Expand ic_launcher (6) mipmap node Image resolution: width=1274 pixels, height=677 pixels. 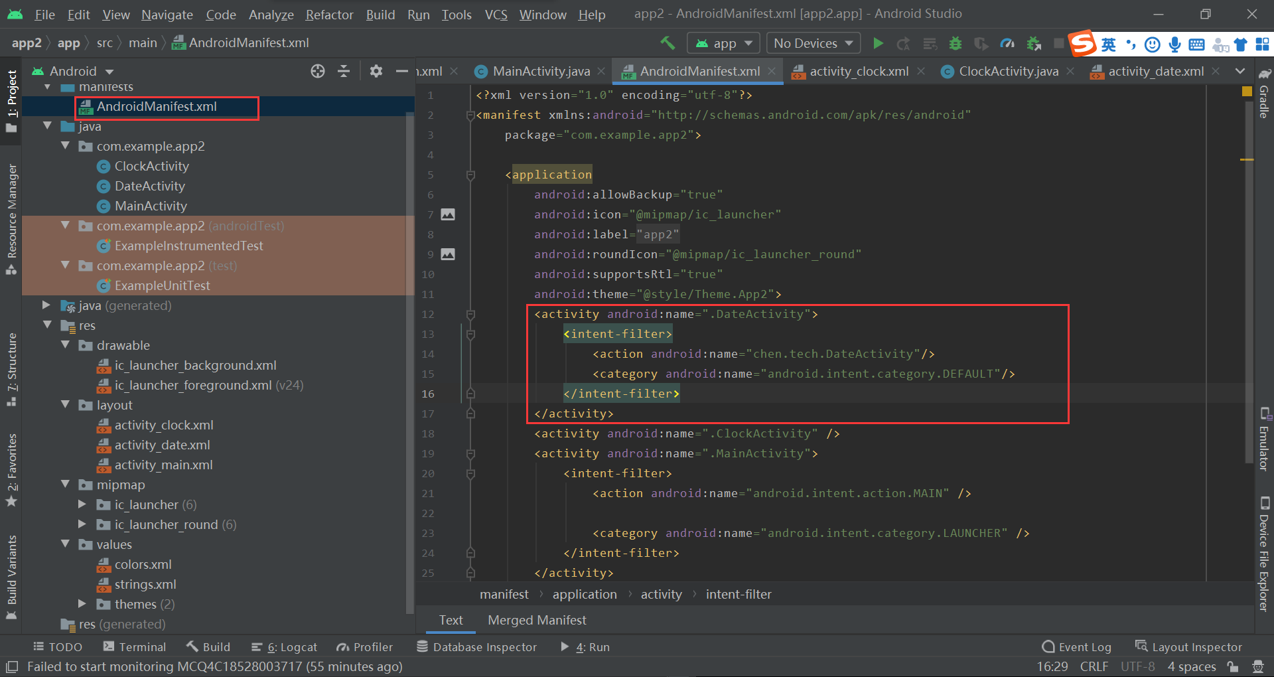click(x=82, y=504)
